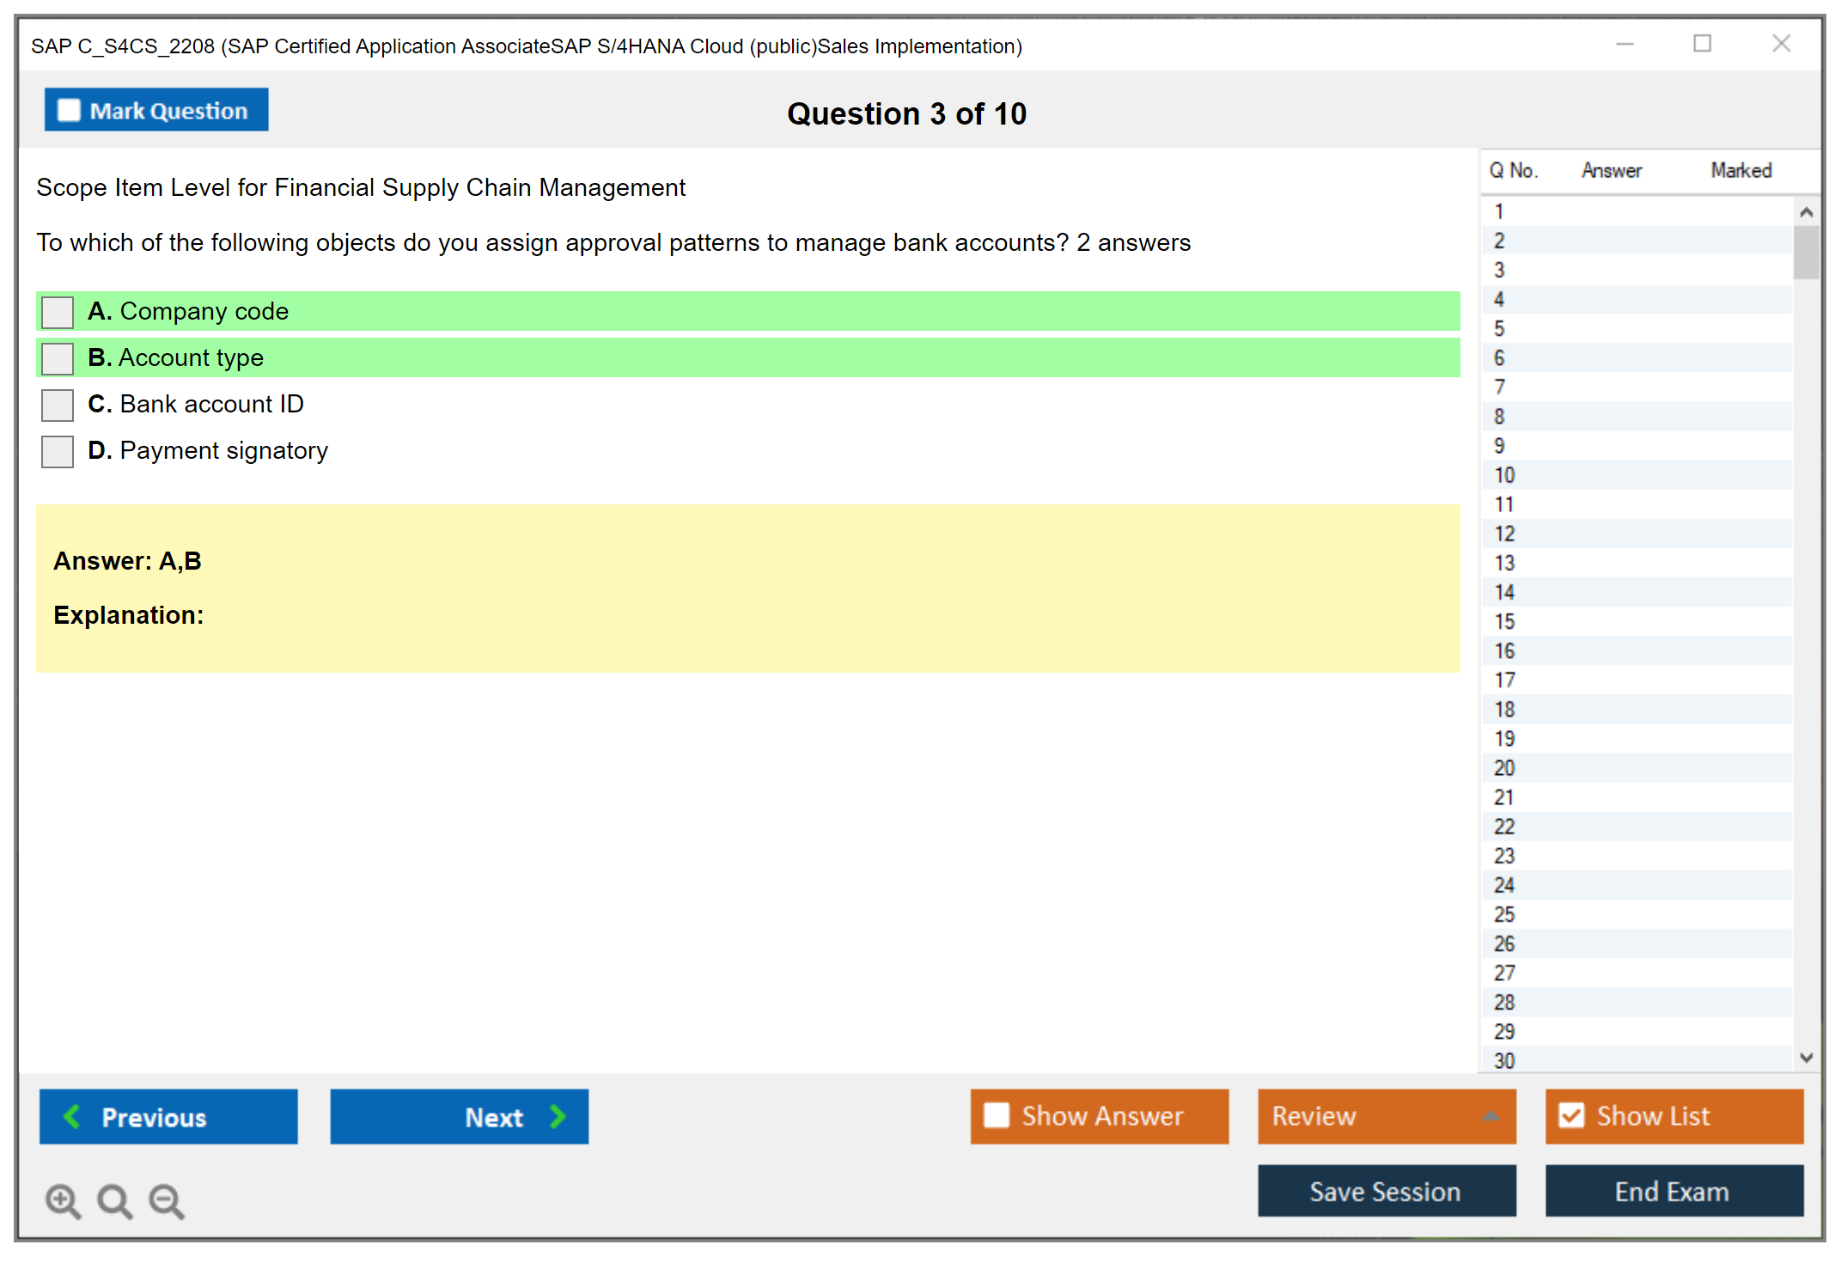Select option D Payment signatory checkbox
This screenshot has width=1847, height=1263.
coord(58,451)
